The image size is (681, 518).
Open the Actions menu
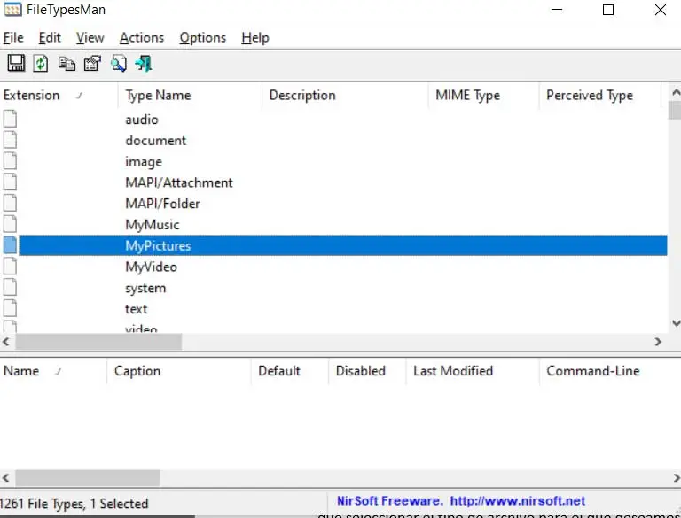click(142, 38)
